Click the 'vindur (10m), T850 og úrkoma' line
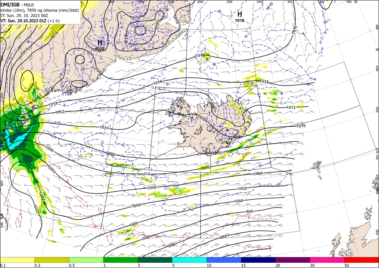Screen dimensions: 379x268 tap(39, 10)
